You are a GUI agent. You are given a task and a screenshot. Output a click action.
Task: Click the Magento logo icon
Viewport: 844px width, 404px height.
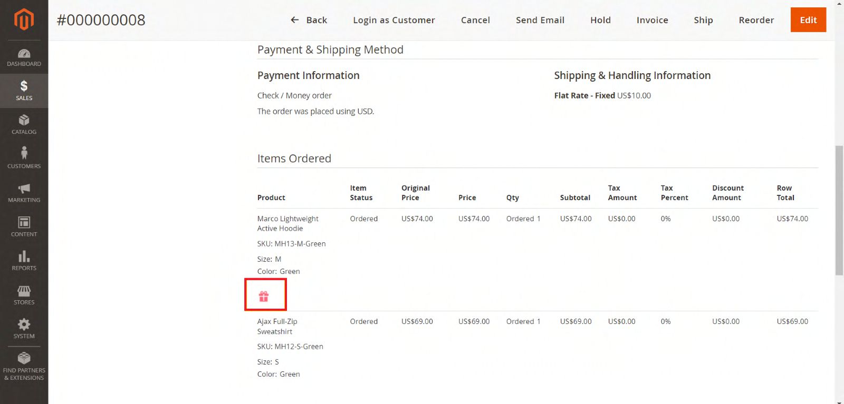click(x=24, y=19)
